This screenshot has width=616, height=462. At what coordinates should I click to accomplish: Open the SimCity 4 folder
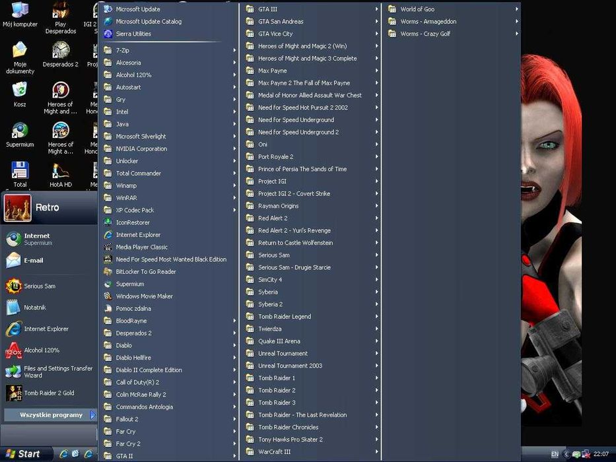312,280
